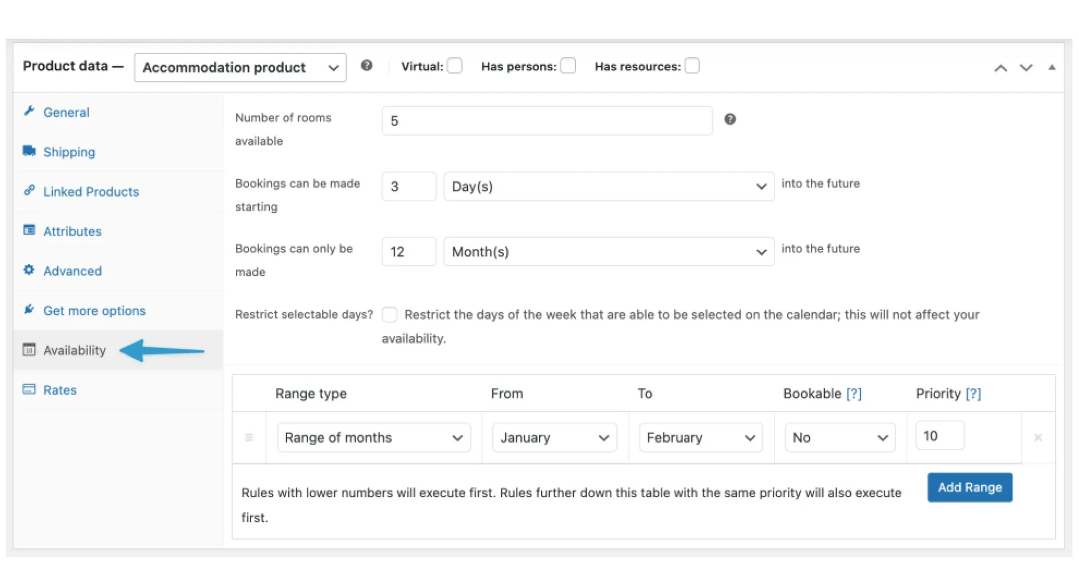Click the Rates card icon
This screenshot has height=588, width=1079.
point(29,389)
